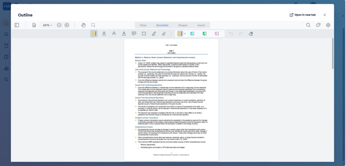Select the marquee selection tool

pyautogui.click(x=93, y=25)
